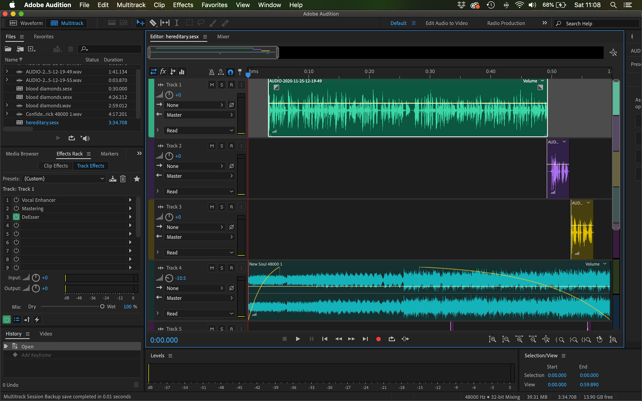This screenshot has height=401, width=642.
Task: Toggle power for Vocal Enhancer effect
Action: pos(16,200)
